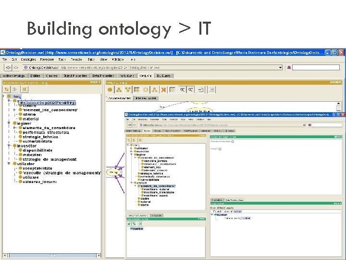Expand the utilizator node in inner window tree

(132, 148)
